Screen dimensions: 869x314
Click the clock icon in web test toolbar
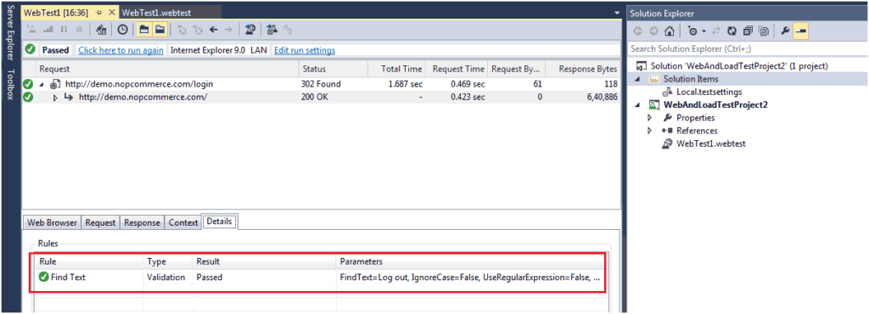[x=123, y=30]
